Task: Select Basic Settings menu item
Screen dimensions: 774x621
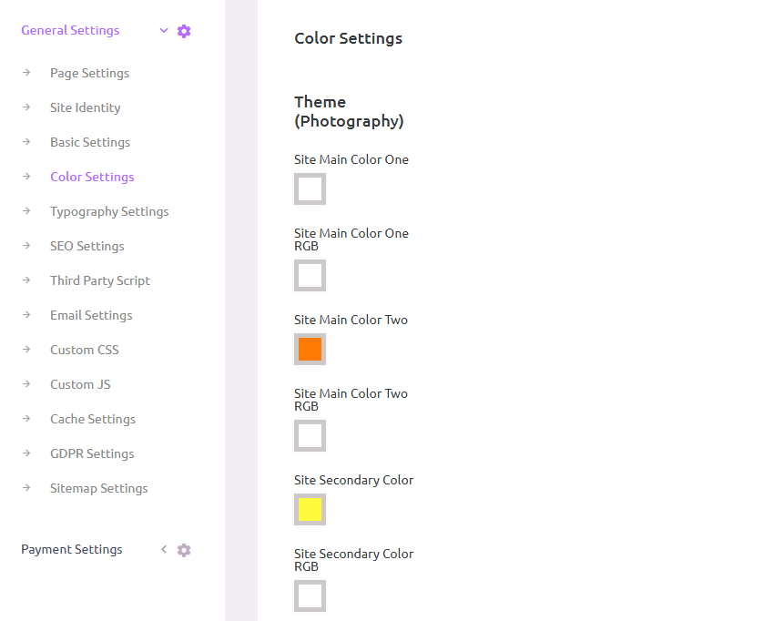Action: pos(89,142)
